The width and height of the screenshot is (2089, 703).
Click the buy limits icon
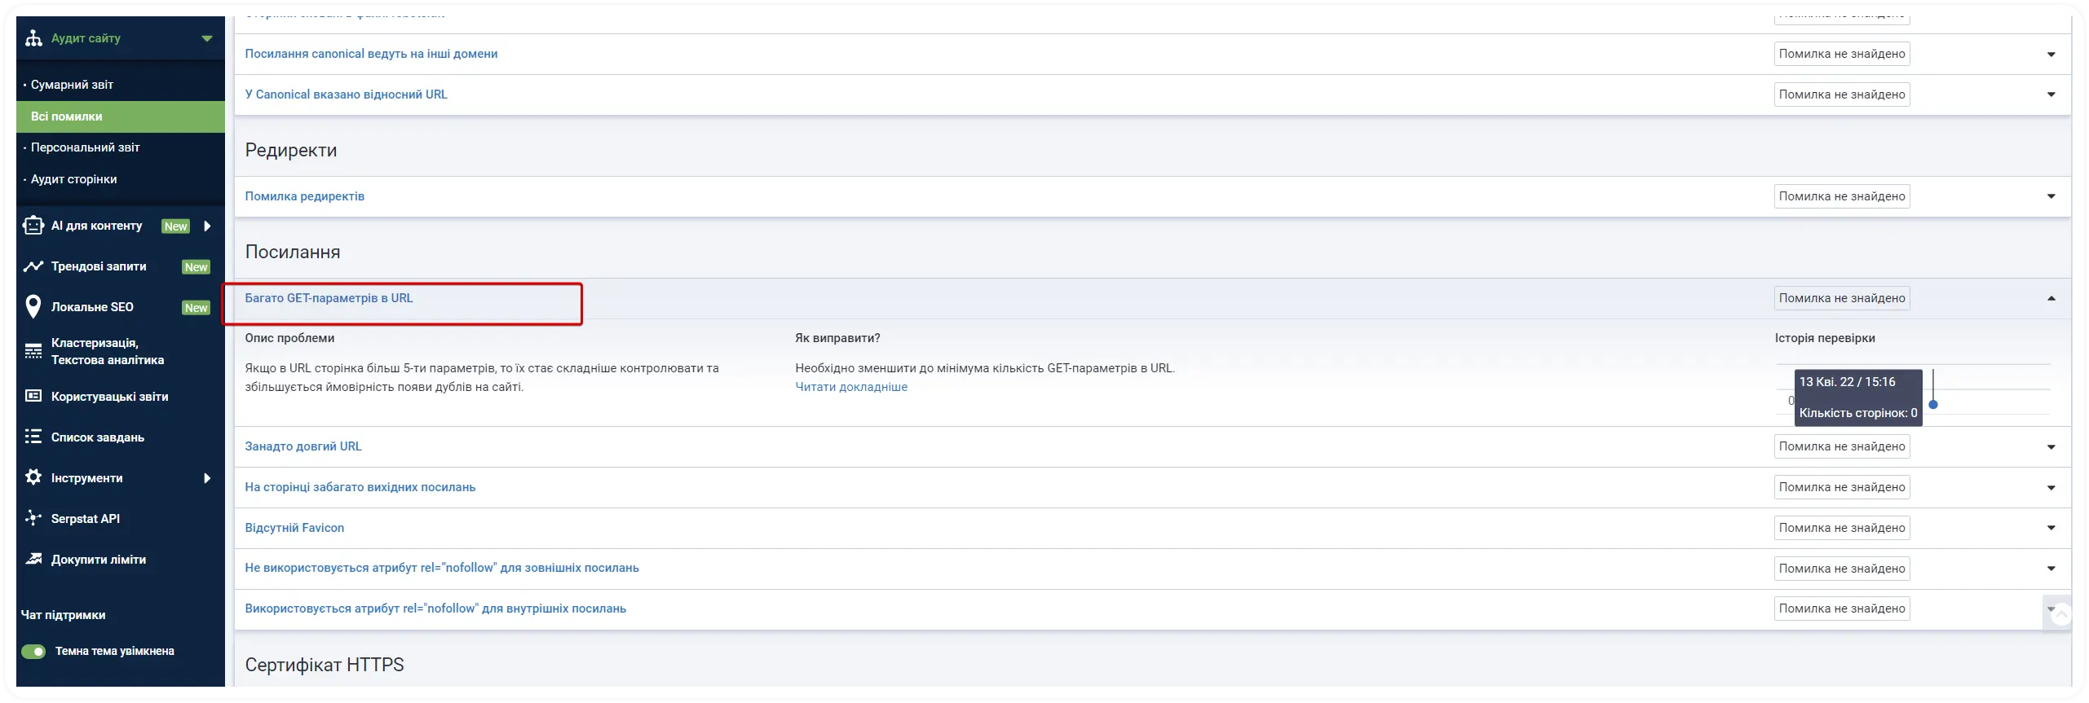click(x=33, y=559)
